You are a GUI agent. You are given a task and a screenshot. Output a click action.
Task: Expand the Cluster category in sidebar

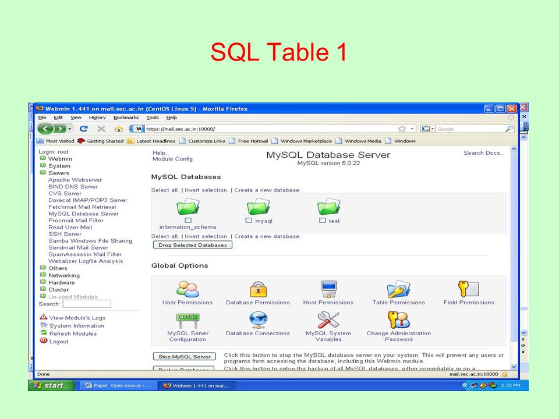pyautogui.click(x=43, y=289)
